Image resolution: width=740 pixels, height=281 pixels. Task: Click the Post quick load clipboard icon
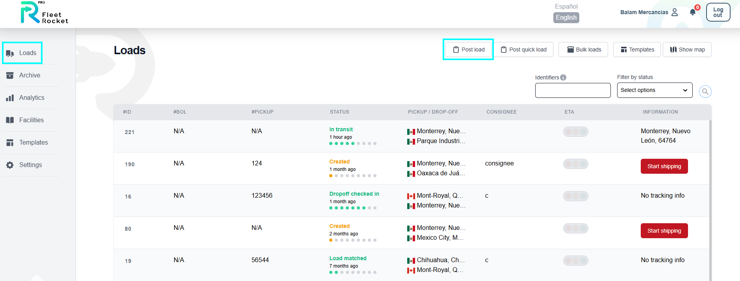click(x=504, y=50)
